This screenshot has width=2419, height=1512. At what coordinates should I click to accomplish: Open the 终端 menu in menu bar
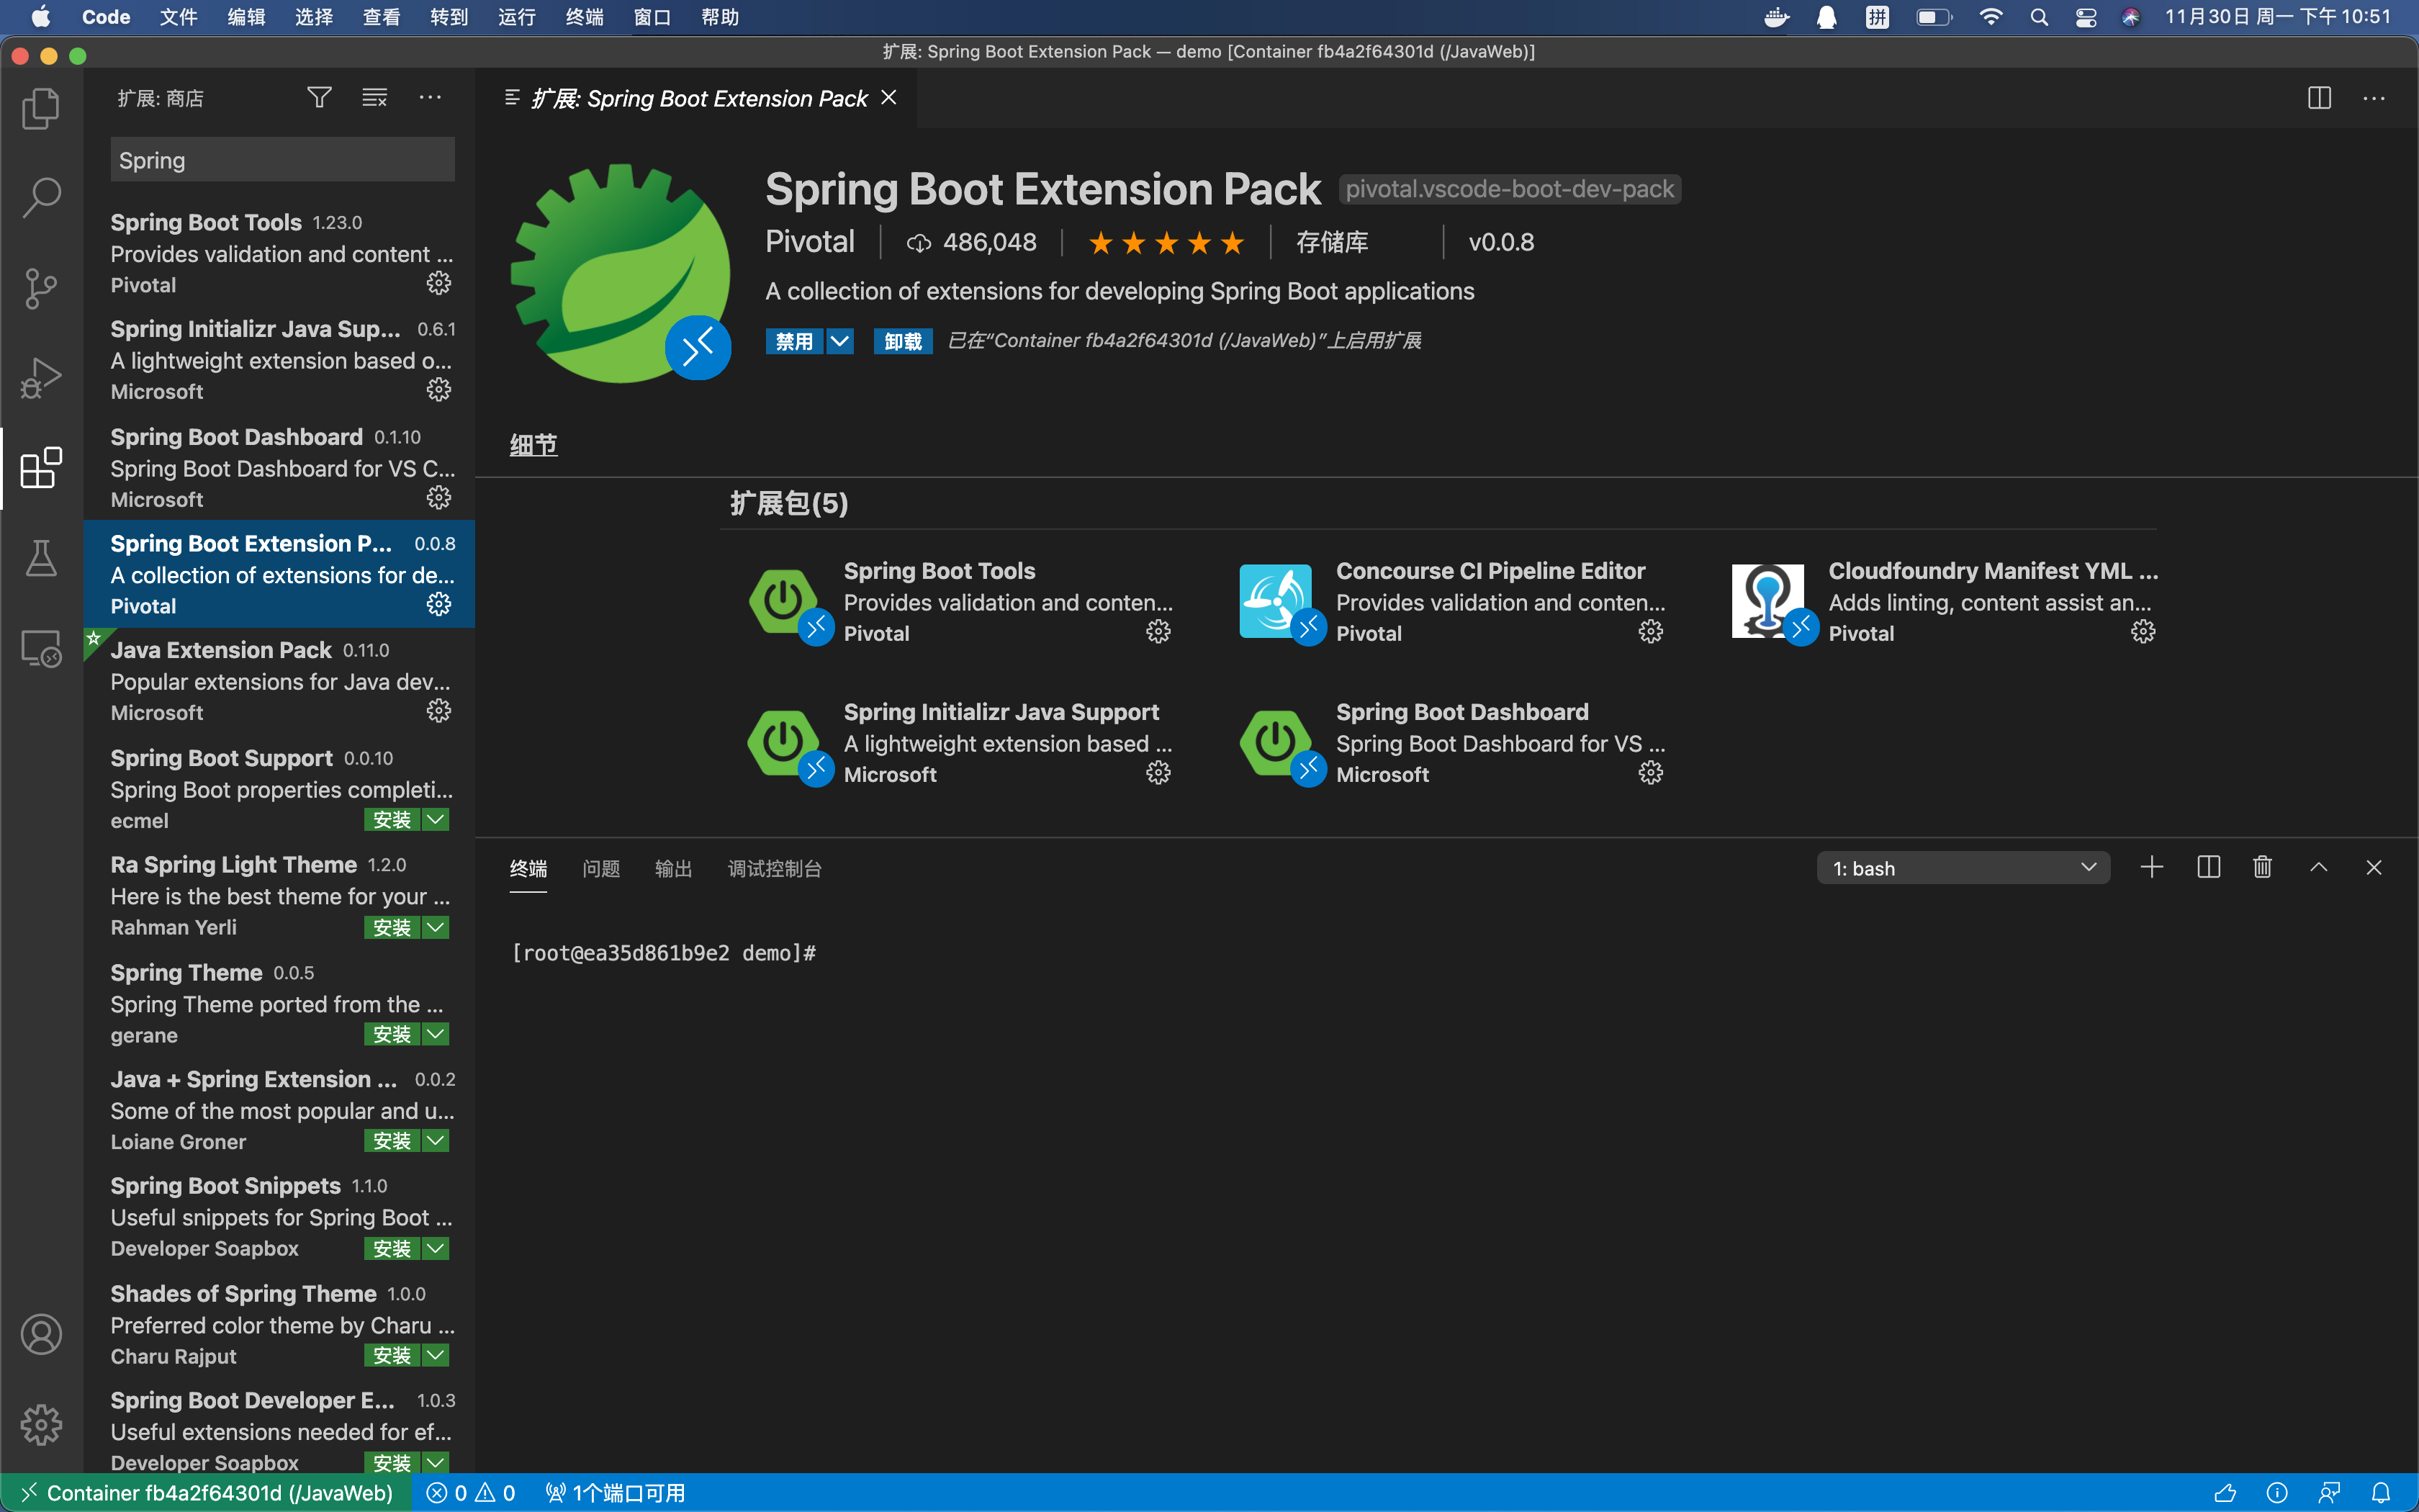tap(584, 17)
